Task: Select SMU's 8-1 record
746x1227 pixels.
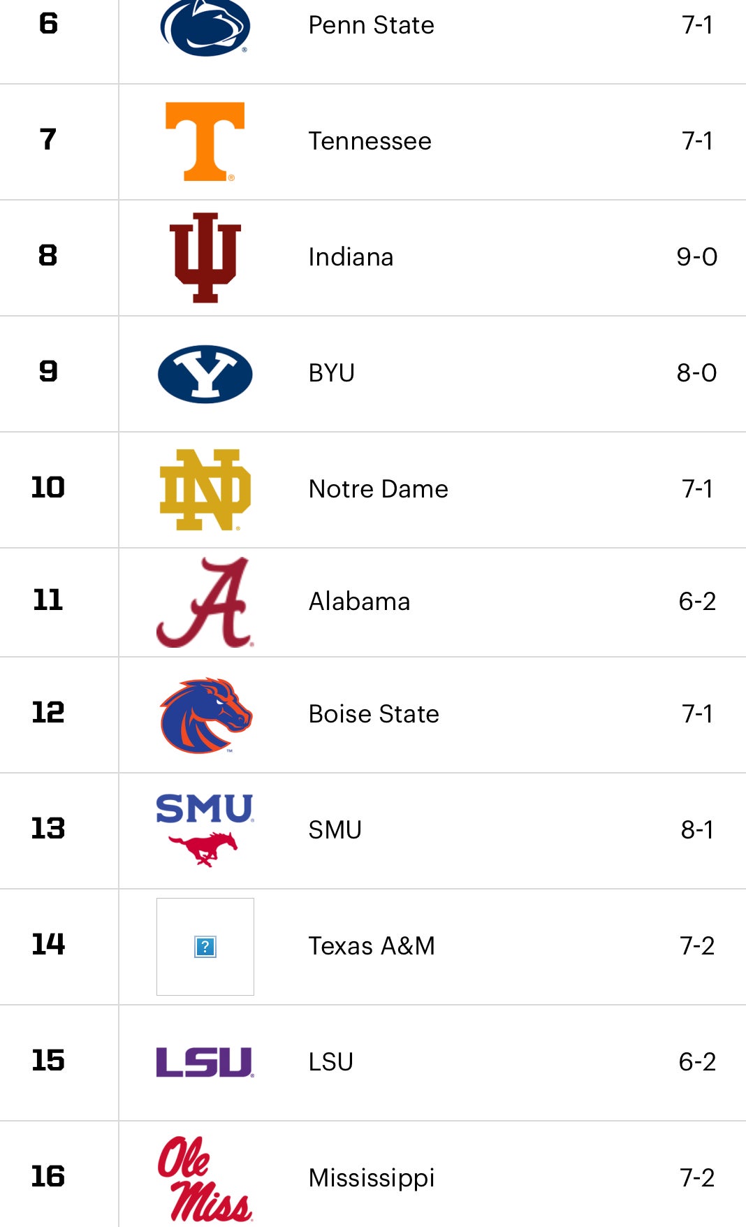Action: (x=697, y=830)
